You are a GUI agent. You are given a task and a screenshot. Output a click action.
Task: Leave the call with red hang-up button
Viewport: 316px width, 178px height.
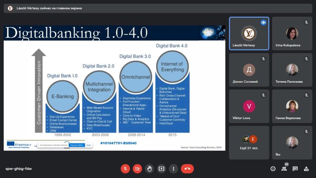(187, 169)
